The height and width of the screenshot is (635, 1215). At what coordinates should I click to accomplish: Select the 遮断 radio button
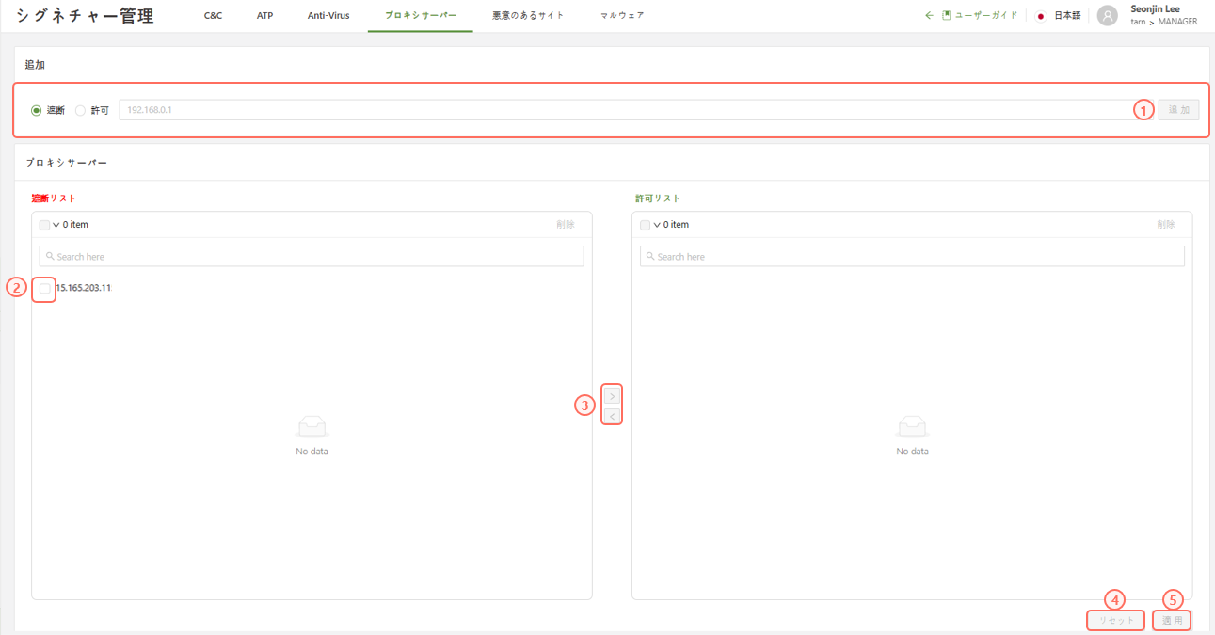pos(37,110)
